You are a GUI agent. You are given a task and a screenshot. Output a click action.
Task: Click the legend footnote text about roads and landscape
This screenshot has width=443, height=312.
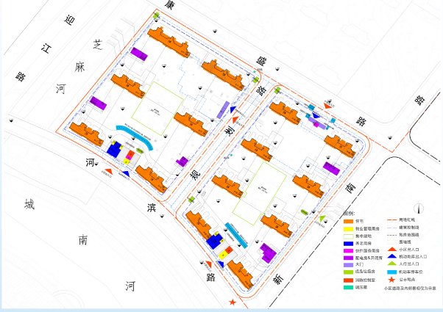click(x=410, y=289)
